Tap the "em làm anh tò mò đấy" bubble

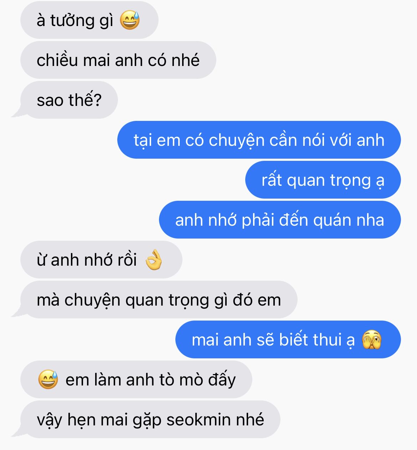tap(136, 379)
